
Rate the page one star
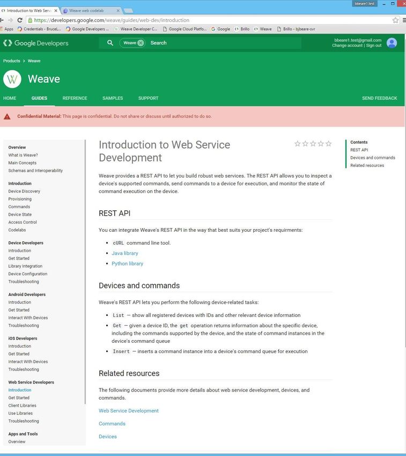tap(297, 143)
